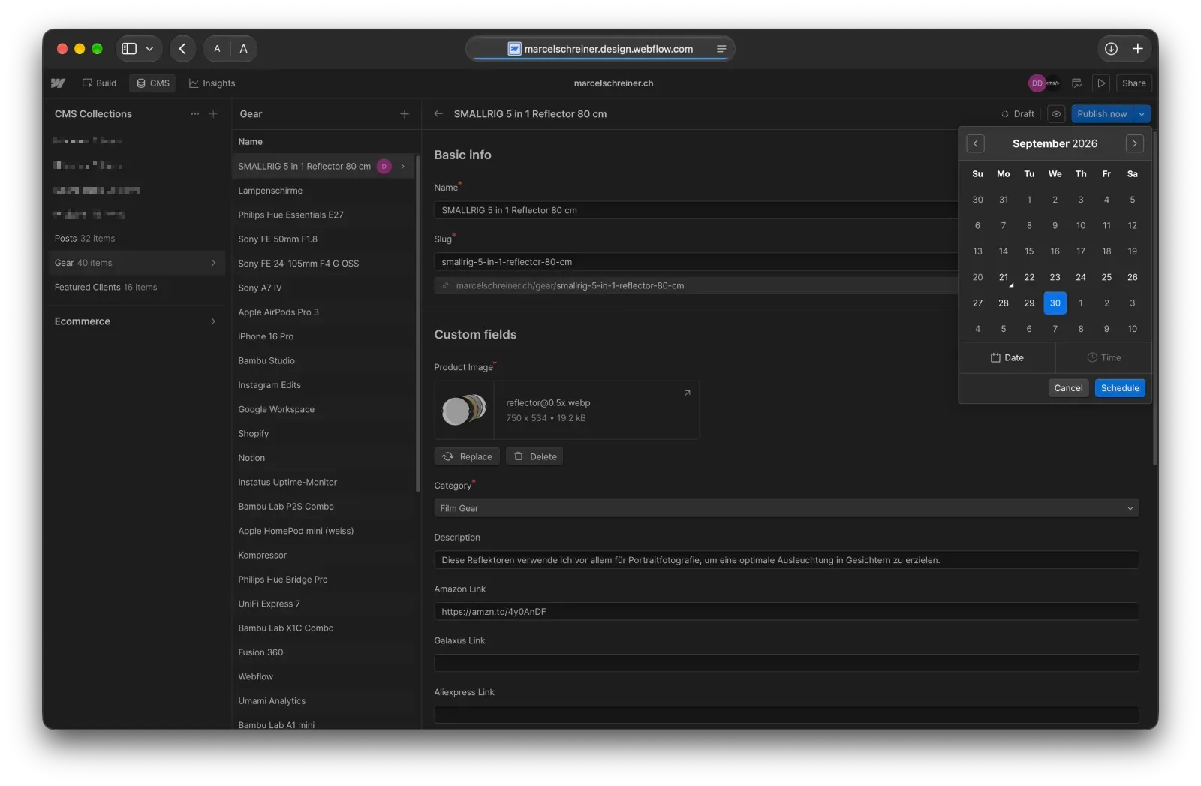
Task: Open the Apple AirPods Pro 3 item
Action: [324, 312]
